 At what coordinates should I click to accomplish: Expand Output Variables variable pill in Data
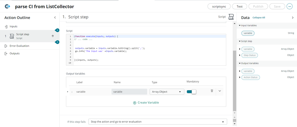240,71
